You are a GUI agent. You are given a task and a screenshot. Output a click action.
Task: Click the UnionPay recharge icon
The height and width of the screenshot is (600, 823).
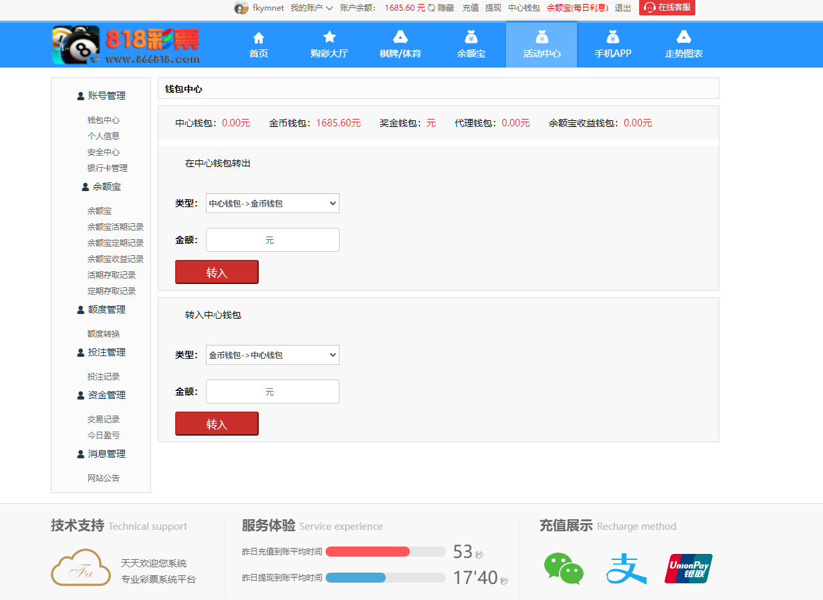coord(688,569)
